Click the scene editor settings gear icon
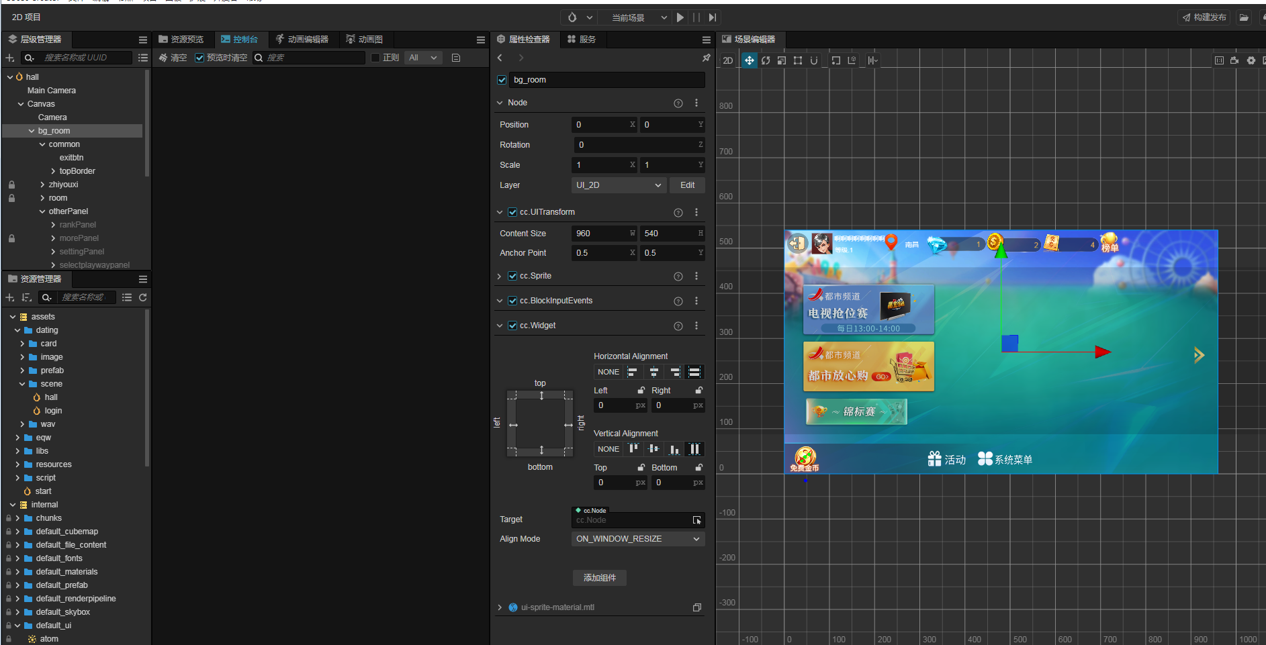Viewport: 1266px width, 645px height. [x=1251, y=60]
